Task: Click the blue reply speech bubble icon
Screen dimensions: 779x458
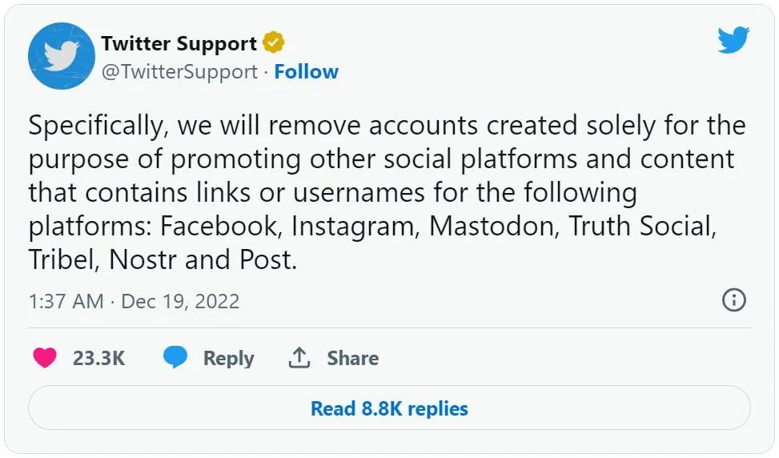Action: pyautogui.click(x=175, y=358)
